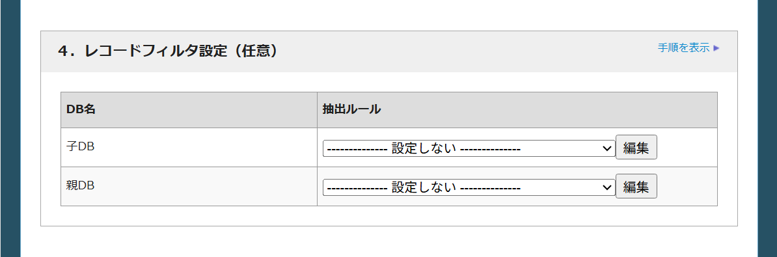Viewport: 777px width, 257px height.
Task: Click the 編集 button in the 親DB row
Action: tap(636, 186)
